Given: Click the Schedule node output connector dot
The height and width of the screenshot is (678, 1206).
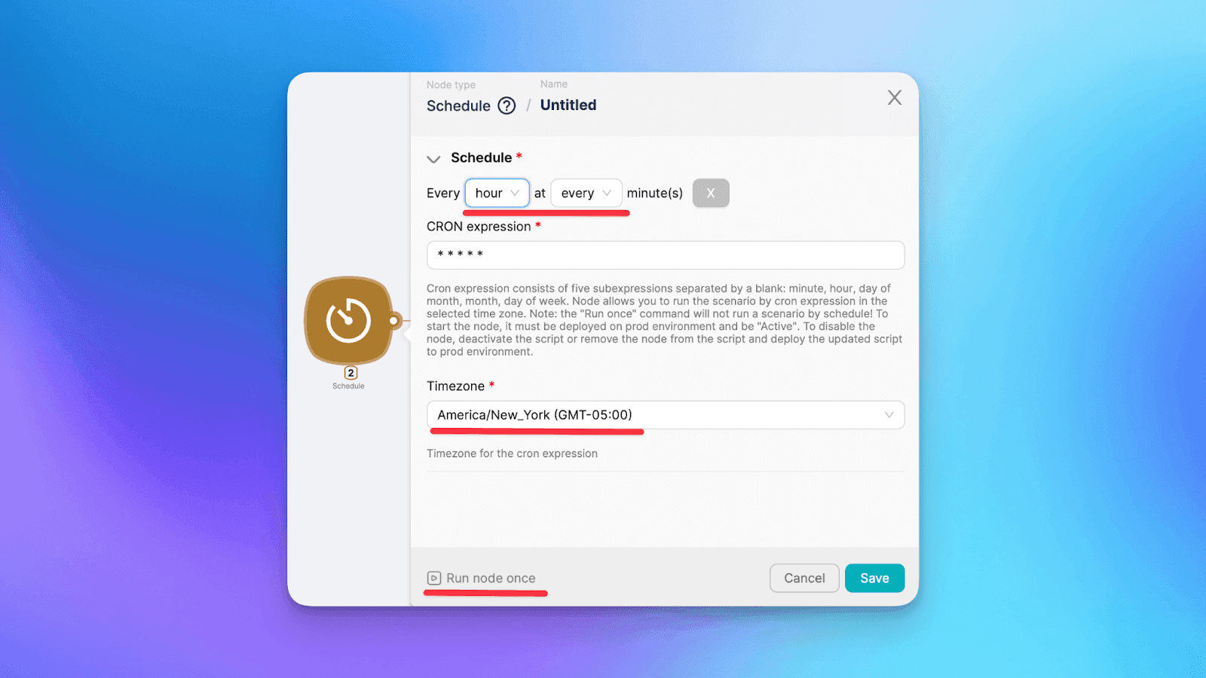Looking at the screenshot, I should 394,321.
